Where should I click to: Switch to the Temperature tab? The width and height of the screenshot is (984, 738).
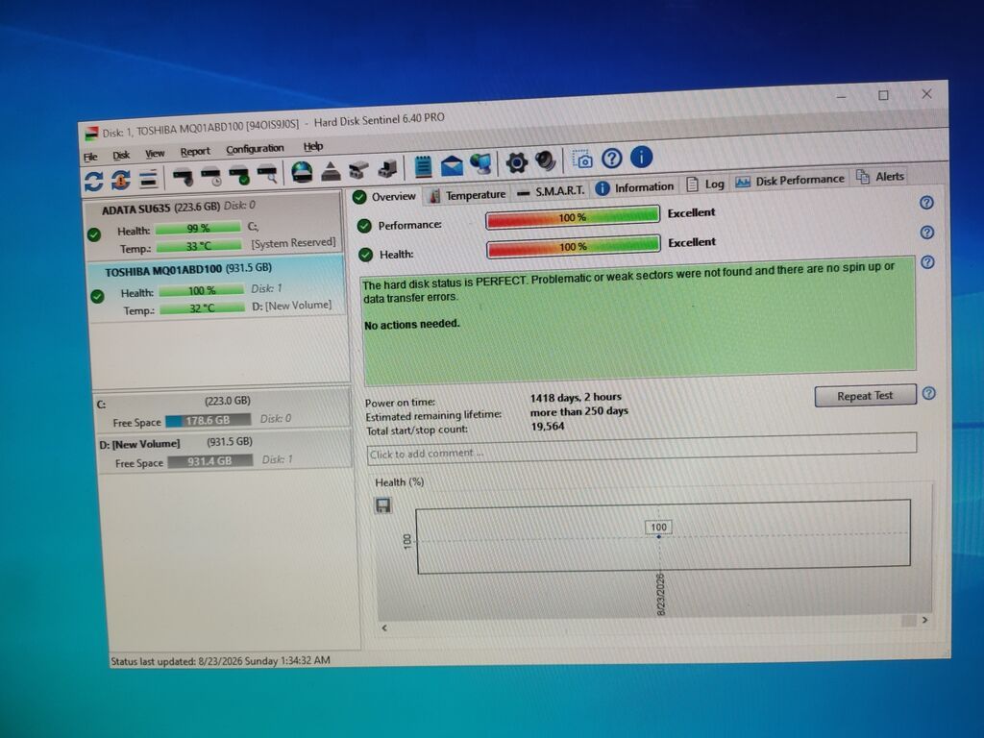pyautogui.click(x=467, y=195)
